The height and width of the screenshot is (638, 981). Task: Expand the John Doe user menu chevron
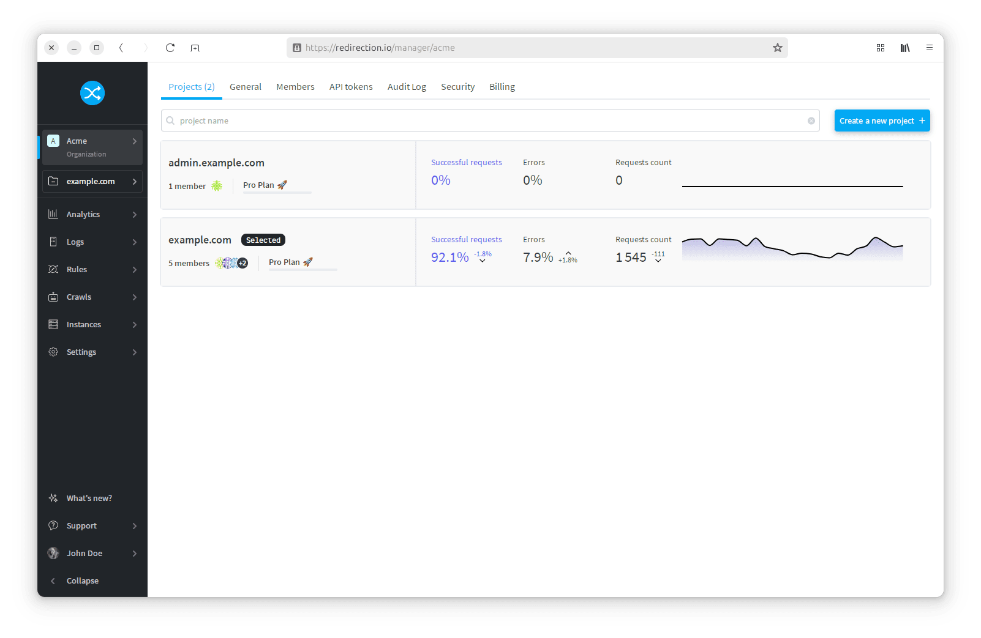coord(135,554)
